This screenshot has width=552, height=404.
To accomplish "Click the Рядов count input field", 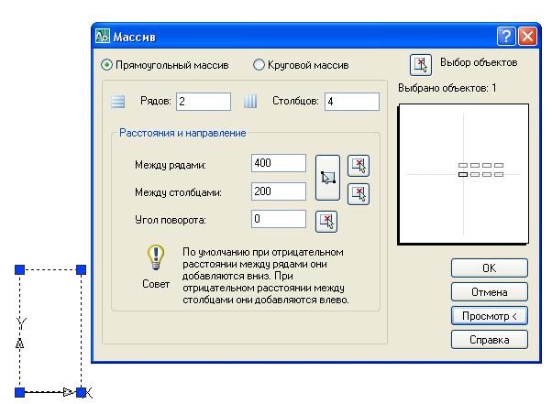I will click(204, 102).
